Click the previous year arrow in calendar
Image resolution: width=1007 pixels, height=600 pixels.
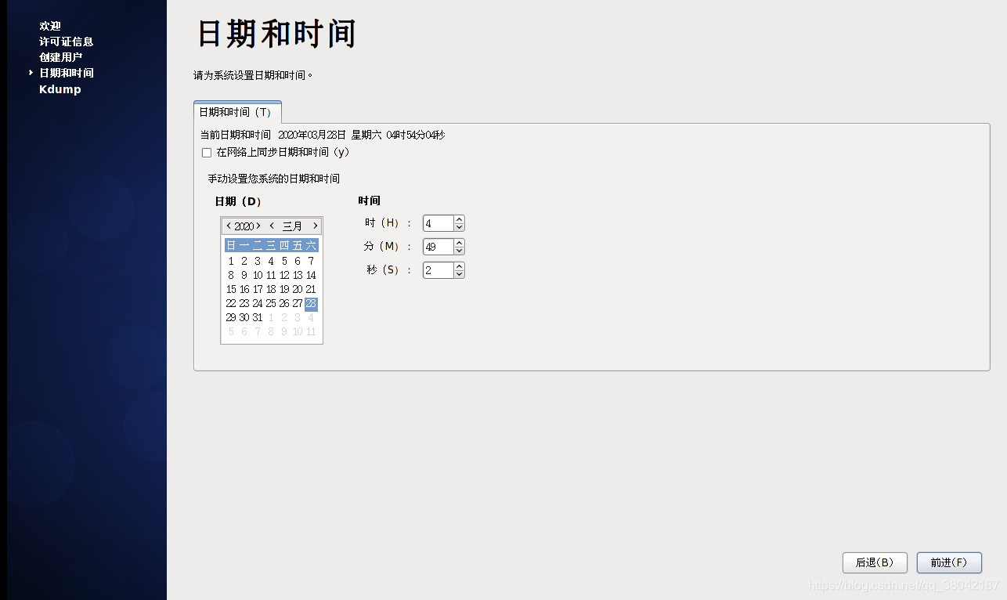click(229, 226)
